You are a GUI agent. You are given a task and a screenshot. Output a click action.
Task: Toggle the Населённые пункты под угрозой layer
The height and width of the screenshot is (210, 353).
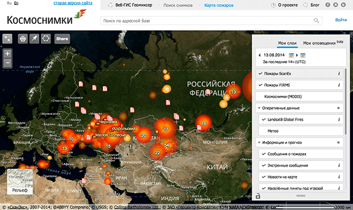264,188
